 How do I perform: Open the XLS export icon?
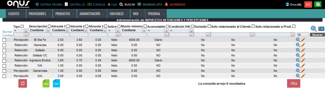(x=46, y=83)
